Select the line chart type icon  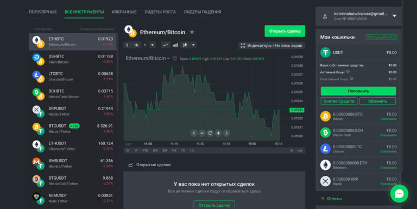tap(166, 45)
